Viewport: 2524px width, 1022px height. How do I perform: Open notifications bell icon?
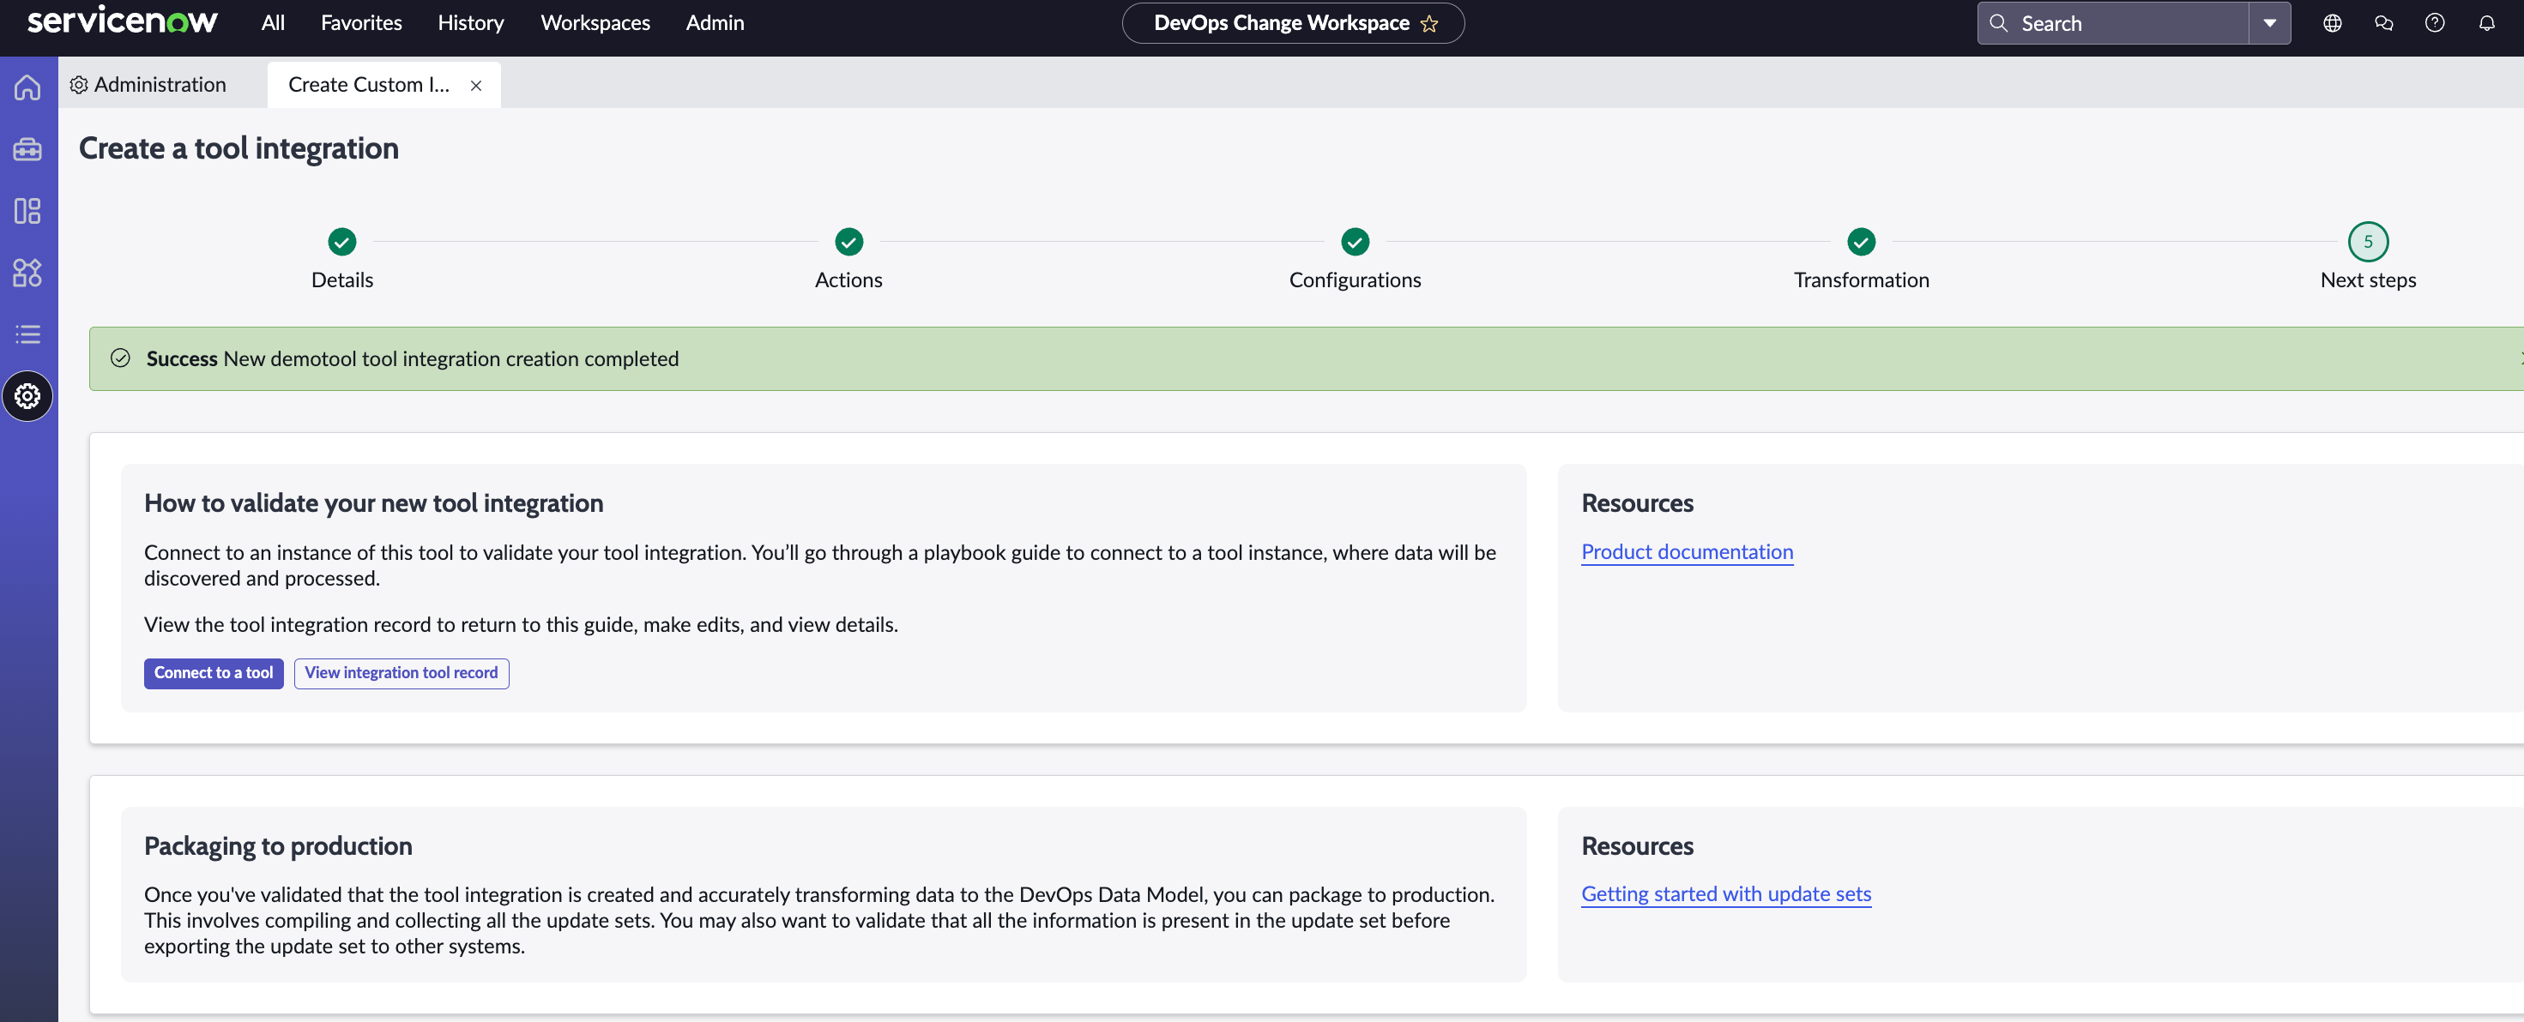point(2487,23)
